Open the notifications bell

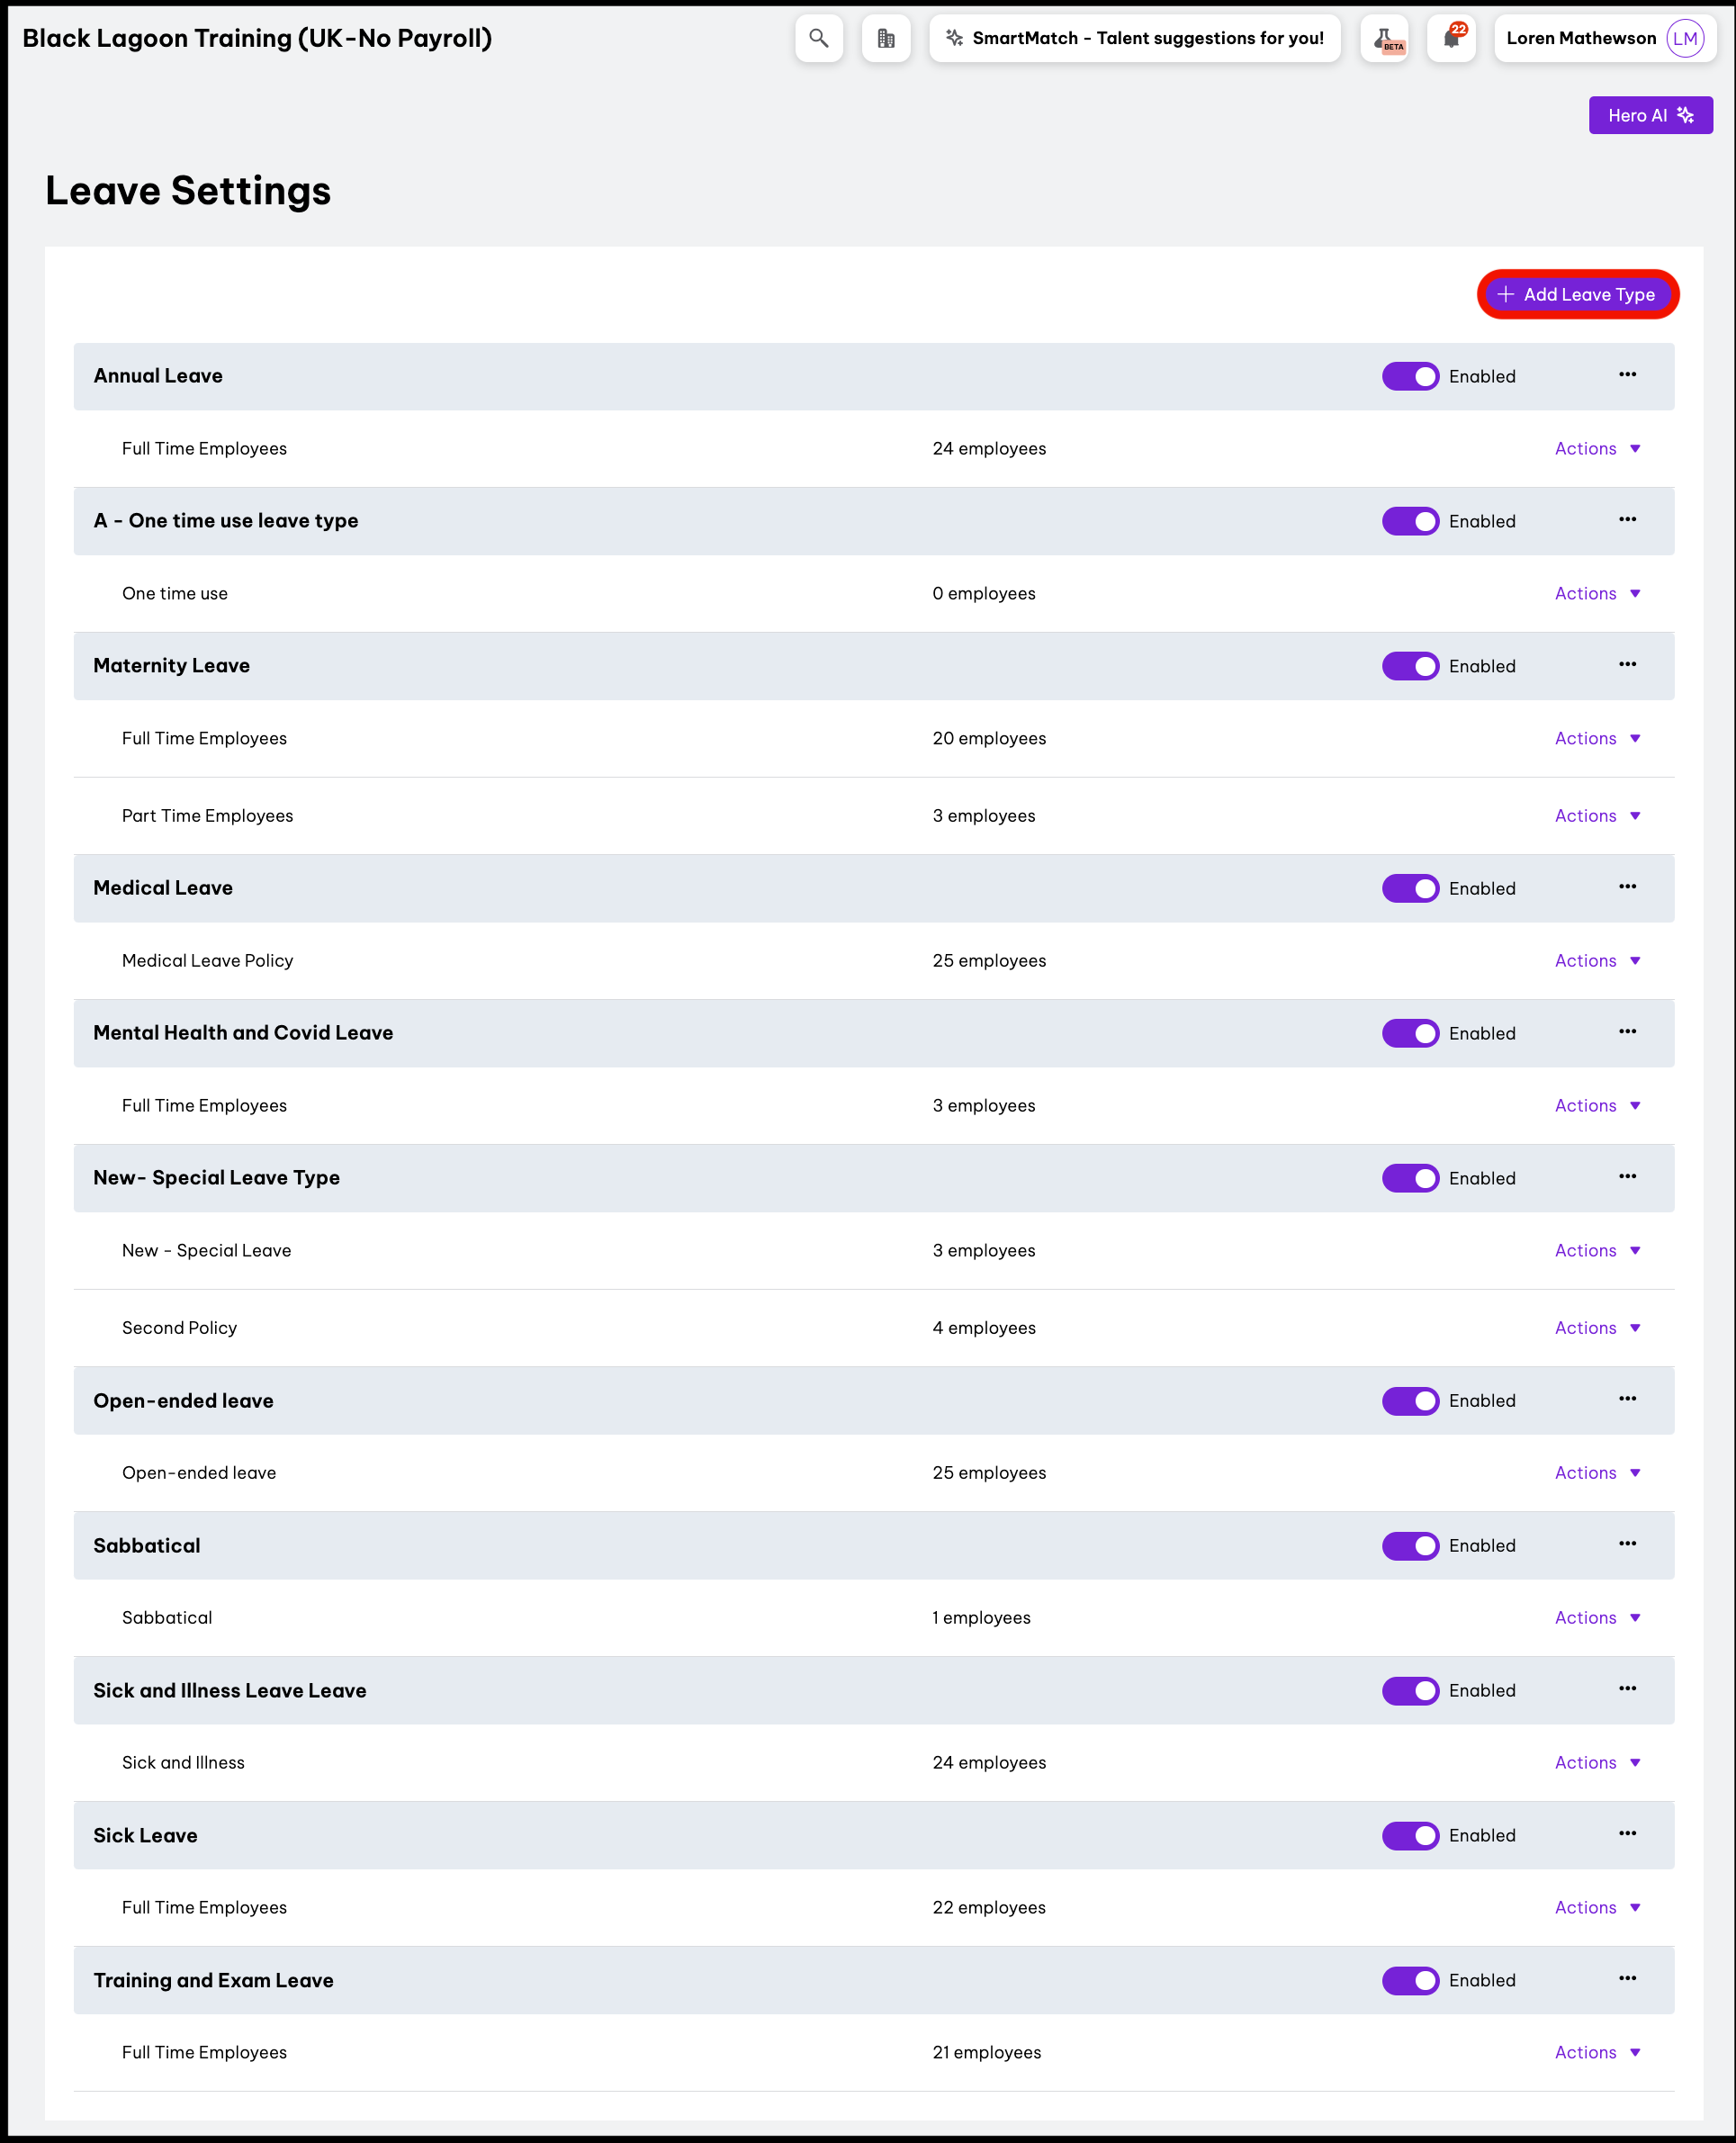point(1451,38)
